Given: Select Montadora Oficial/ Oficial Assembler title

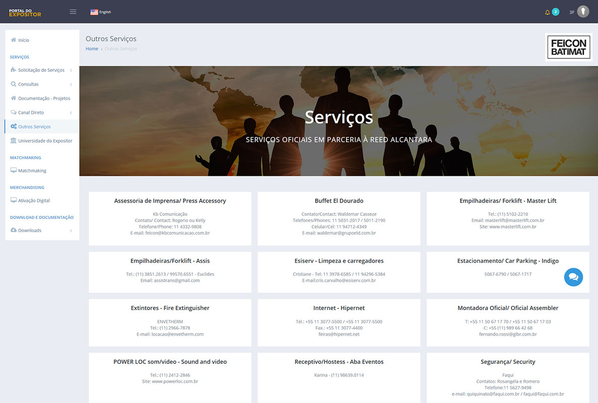Looking at the screenshot, I should coord(508,308).
